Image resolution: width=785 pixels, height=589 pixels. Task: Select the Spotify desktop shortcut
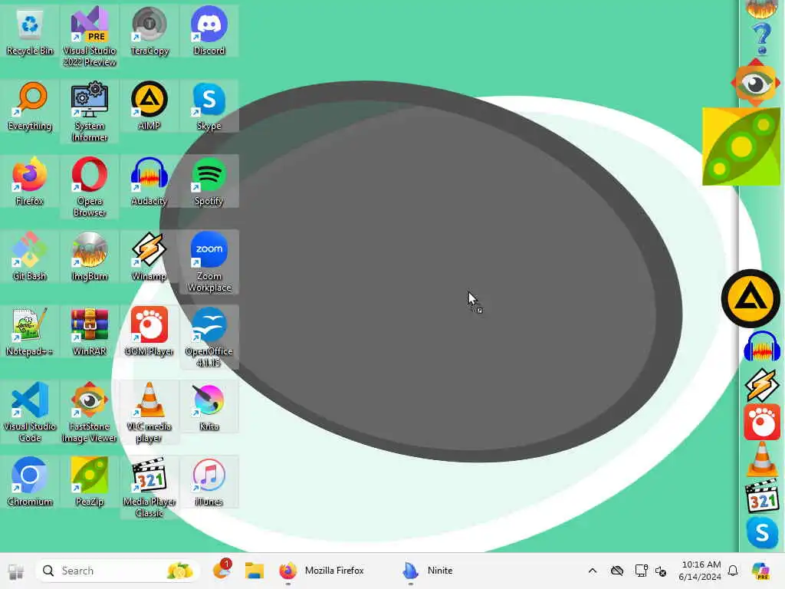tap(209, 183)
